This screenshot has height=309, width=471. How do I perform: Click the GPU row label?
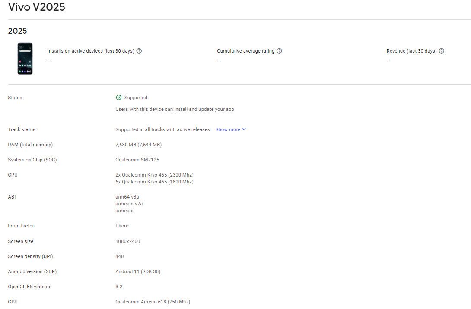point(13,302)
